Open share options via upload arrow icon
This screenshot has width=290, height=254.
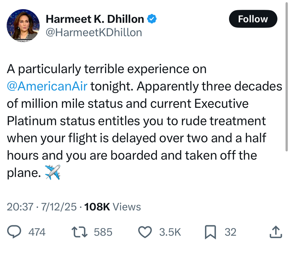click(275, 232)
